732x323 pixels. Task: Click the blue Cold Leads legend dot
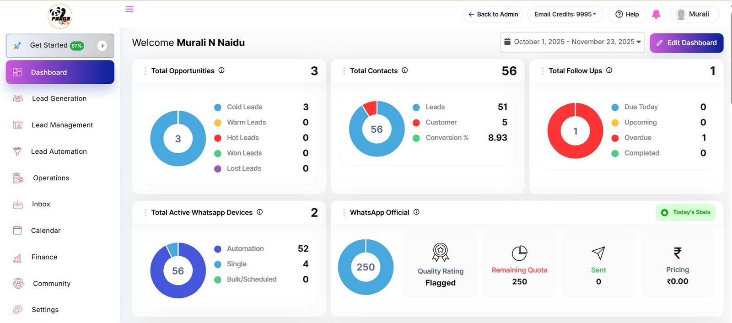pos(218,108)
